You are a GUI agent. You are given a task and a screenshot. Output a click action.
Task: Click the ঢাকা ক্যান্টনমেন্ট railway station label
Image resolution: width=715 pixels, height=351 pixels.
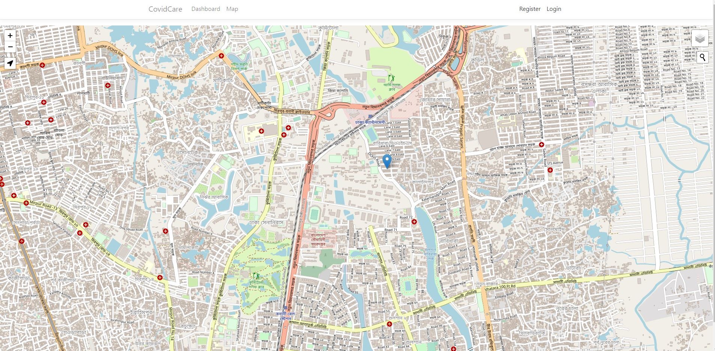tap(370, 122)
